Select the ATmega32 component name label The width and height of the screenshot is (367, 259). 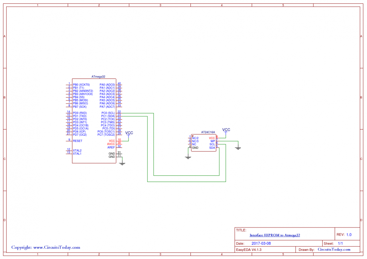[x=98, y=77]
